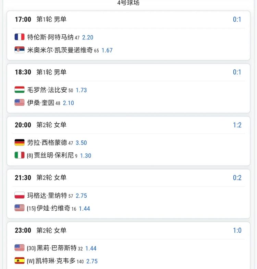The width and height of the screenshot is (257, 269).
Task: Click the Hungarian flag beside 毛罗然·法比安
Action: coord(20,90)
